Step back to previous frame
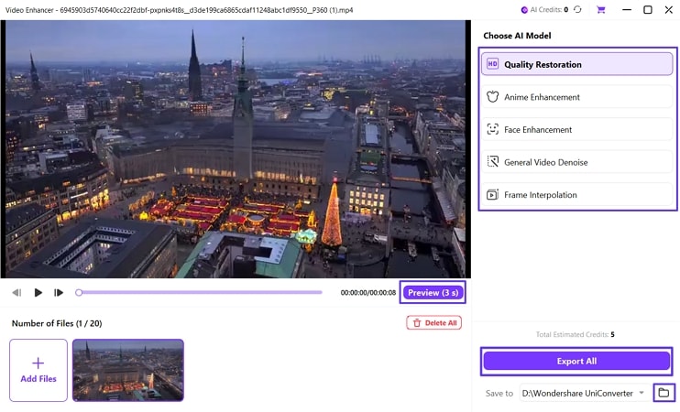 point(16,293)
